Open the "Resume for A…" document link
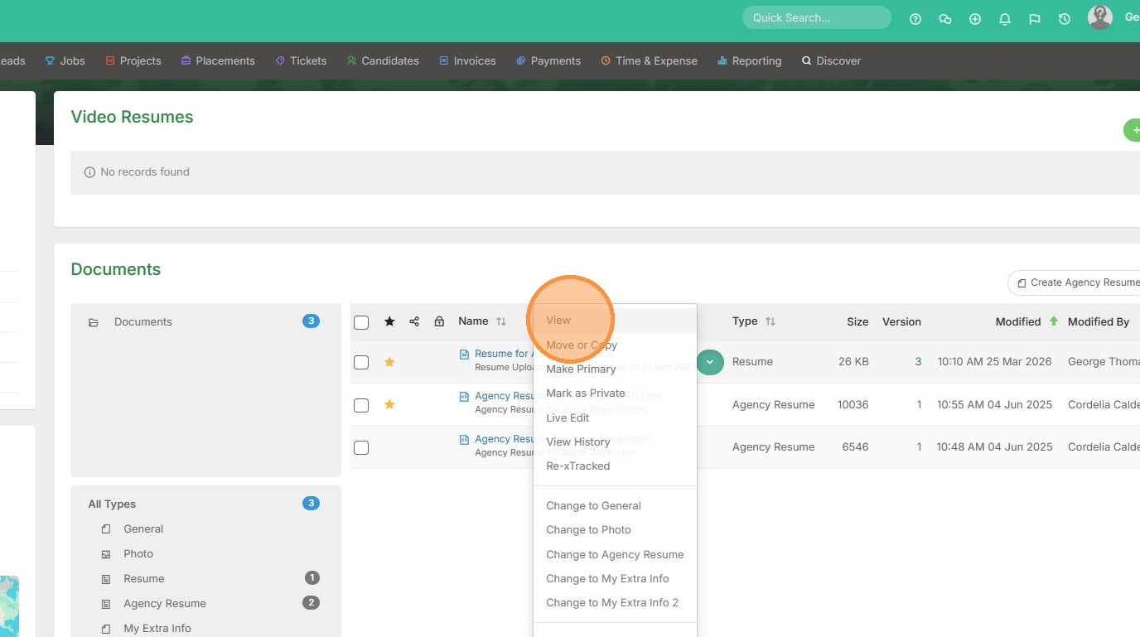Screen dimensions: 1140x637 503,354
